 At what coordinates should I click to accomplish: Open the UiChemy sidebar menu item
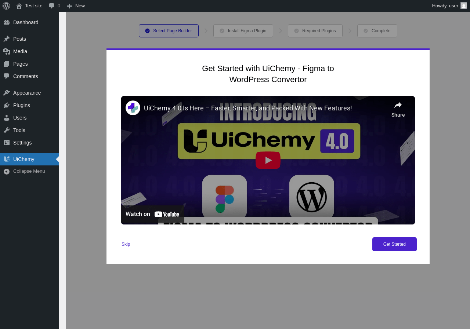pyautogui.click(x=29, y=159)
